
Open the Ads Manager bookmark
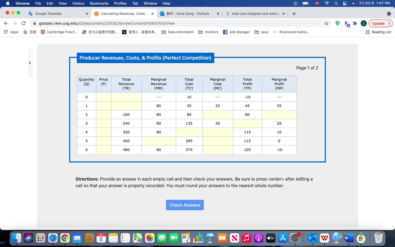[x=236, y=32]
